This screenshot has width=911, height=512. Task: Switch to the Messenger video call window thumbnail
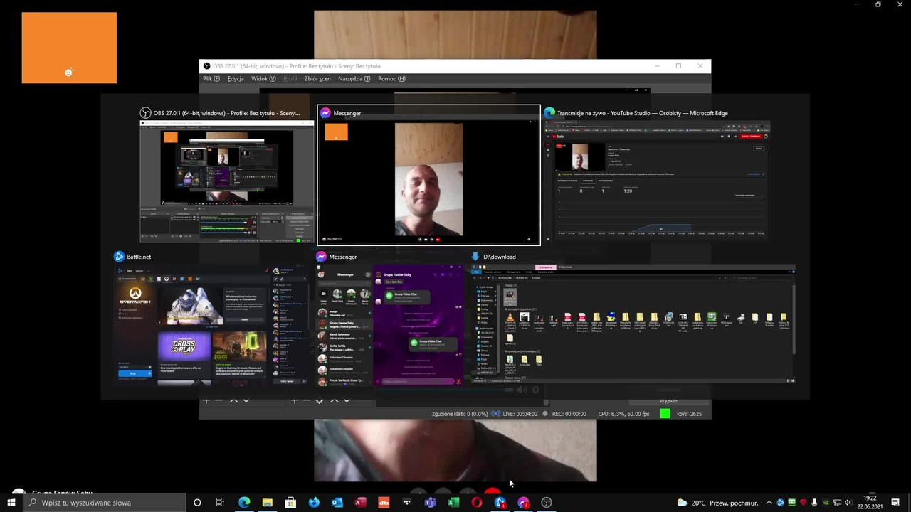coord(428,176)
